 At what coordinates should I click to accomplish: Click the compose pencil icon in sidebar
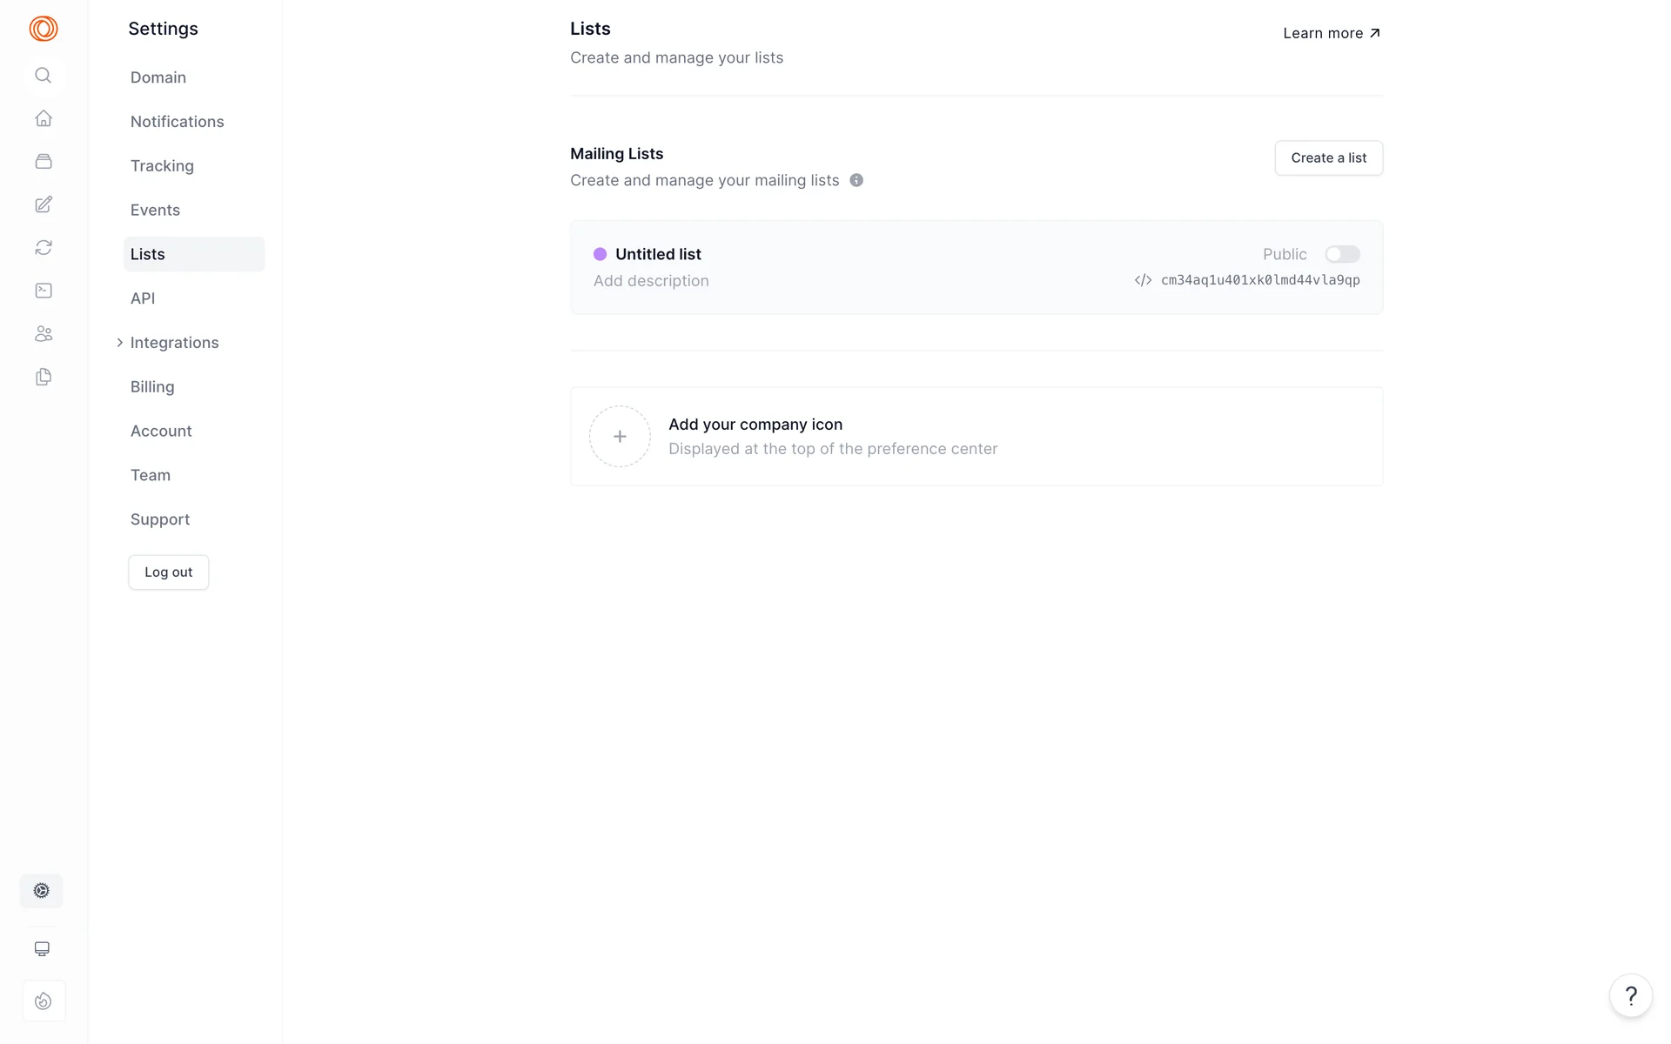[x=44, y=204]
